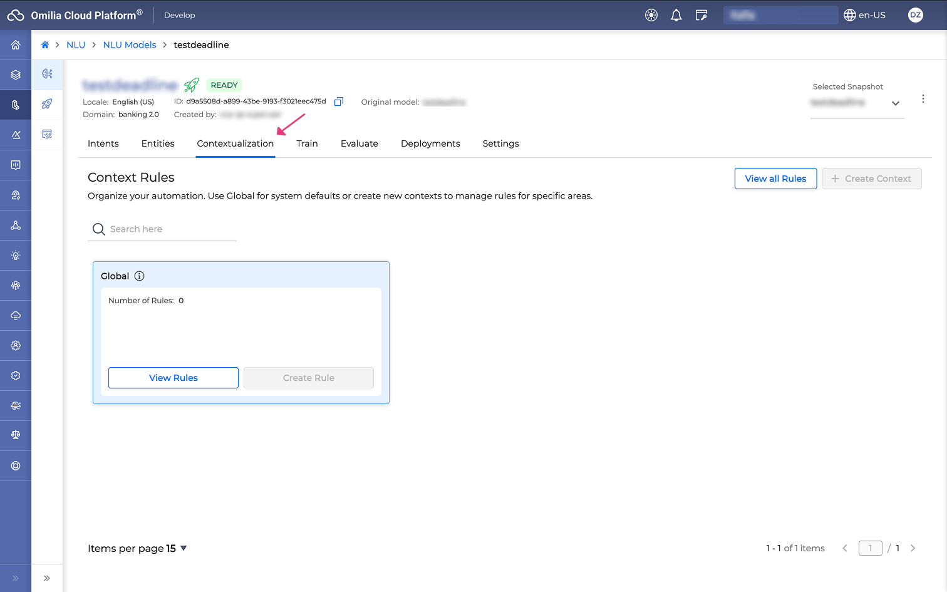947x592 pixels.
Task: Open the notifications bell icon
Action: [x=676, y=15]
